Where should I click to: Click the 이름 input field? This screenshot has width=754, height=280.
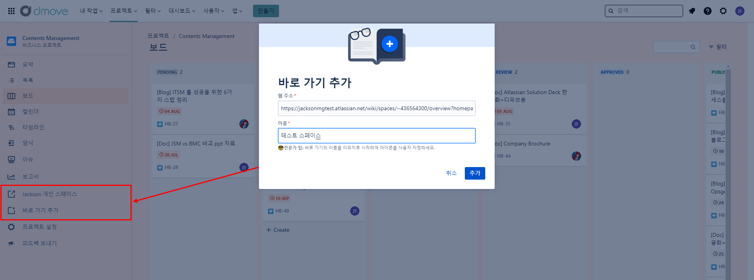[377, 136]
